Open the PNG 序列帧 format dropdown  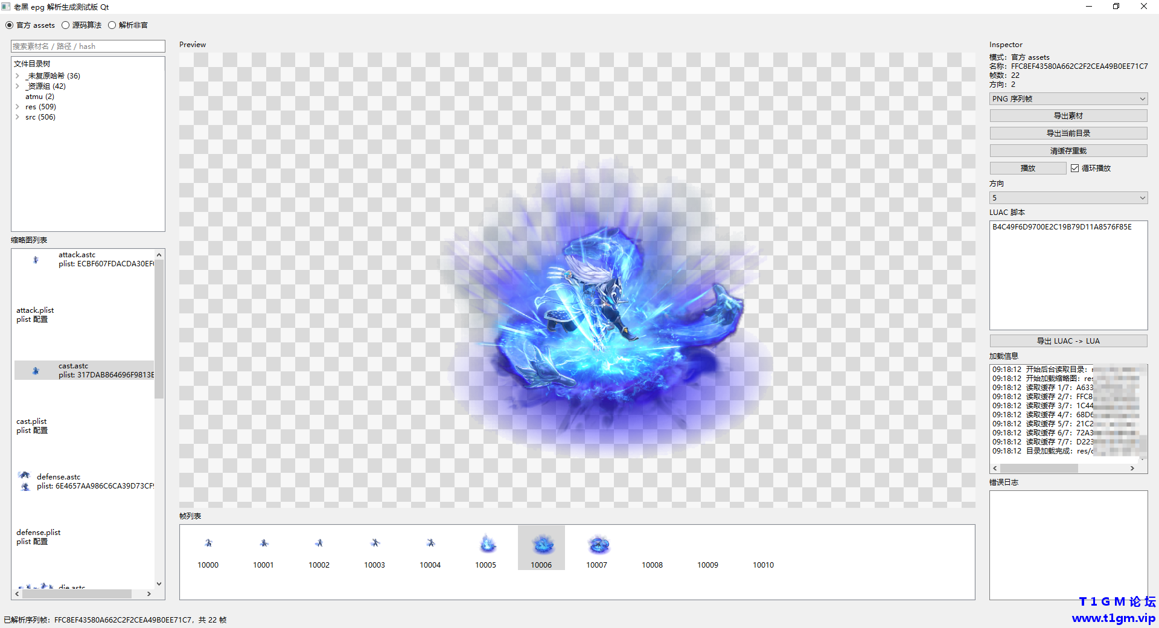[x=1068, y=99]
